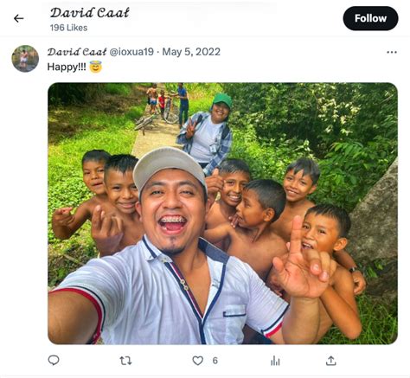This screenshot has width=410, height=378.
Task: Open the May 5, 2022 timestamp link
Action: click(x=191, y=52)
